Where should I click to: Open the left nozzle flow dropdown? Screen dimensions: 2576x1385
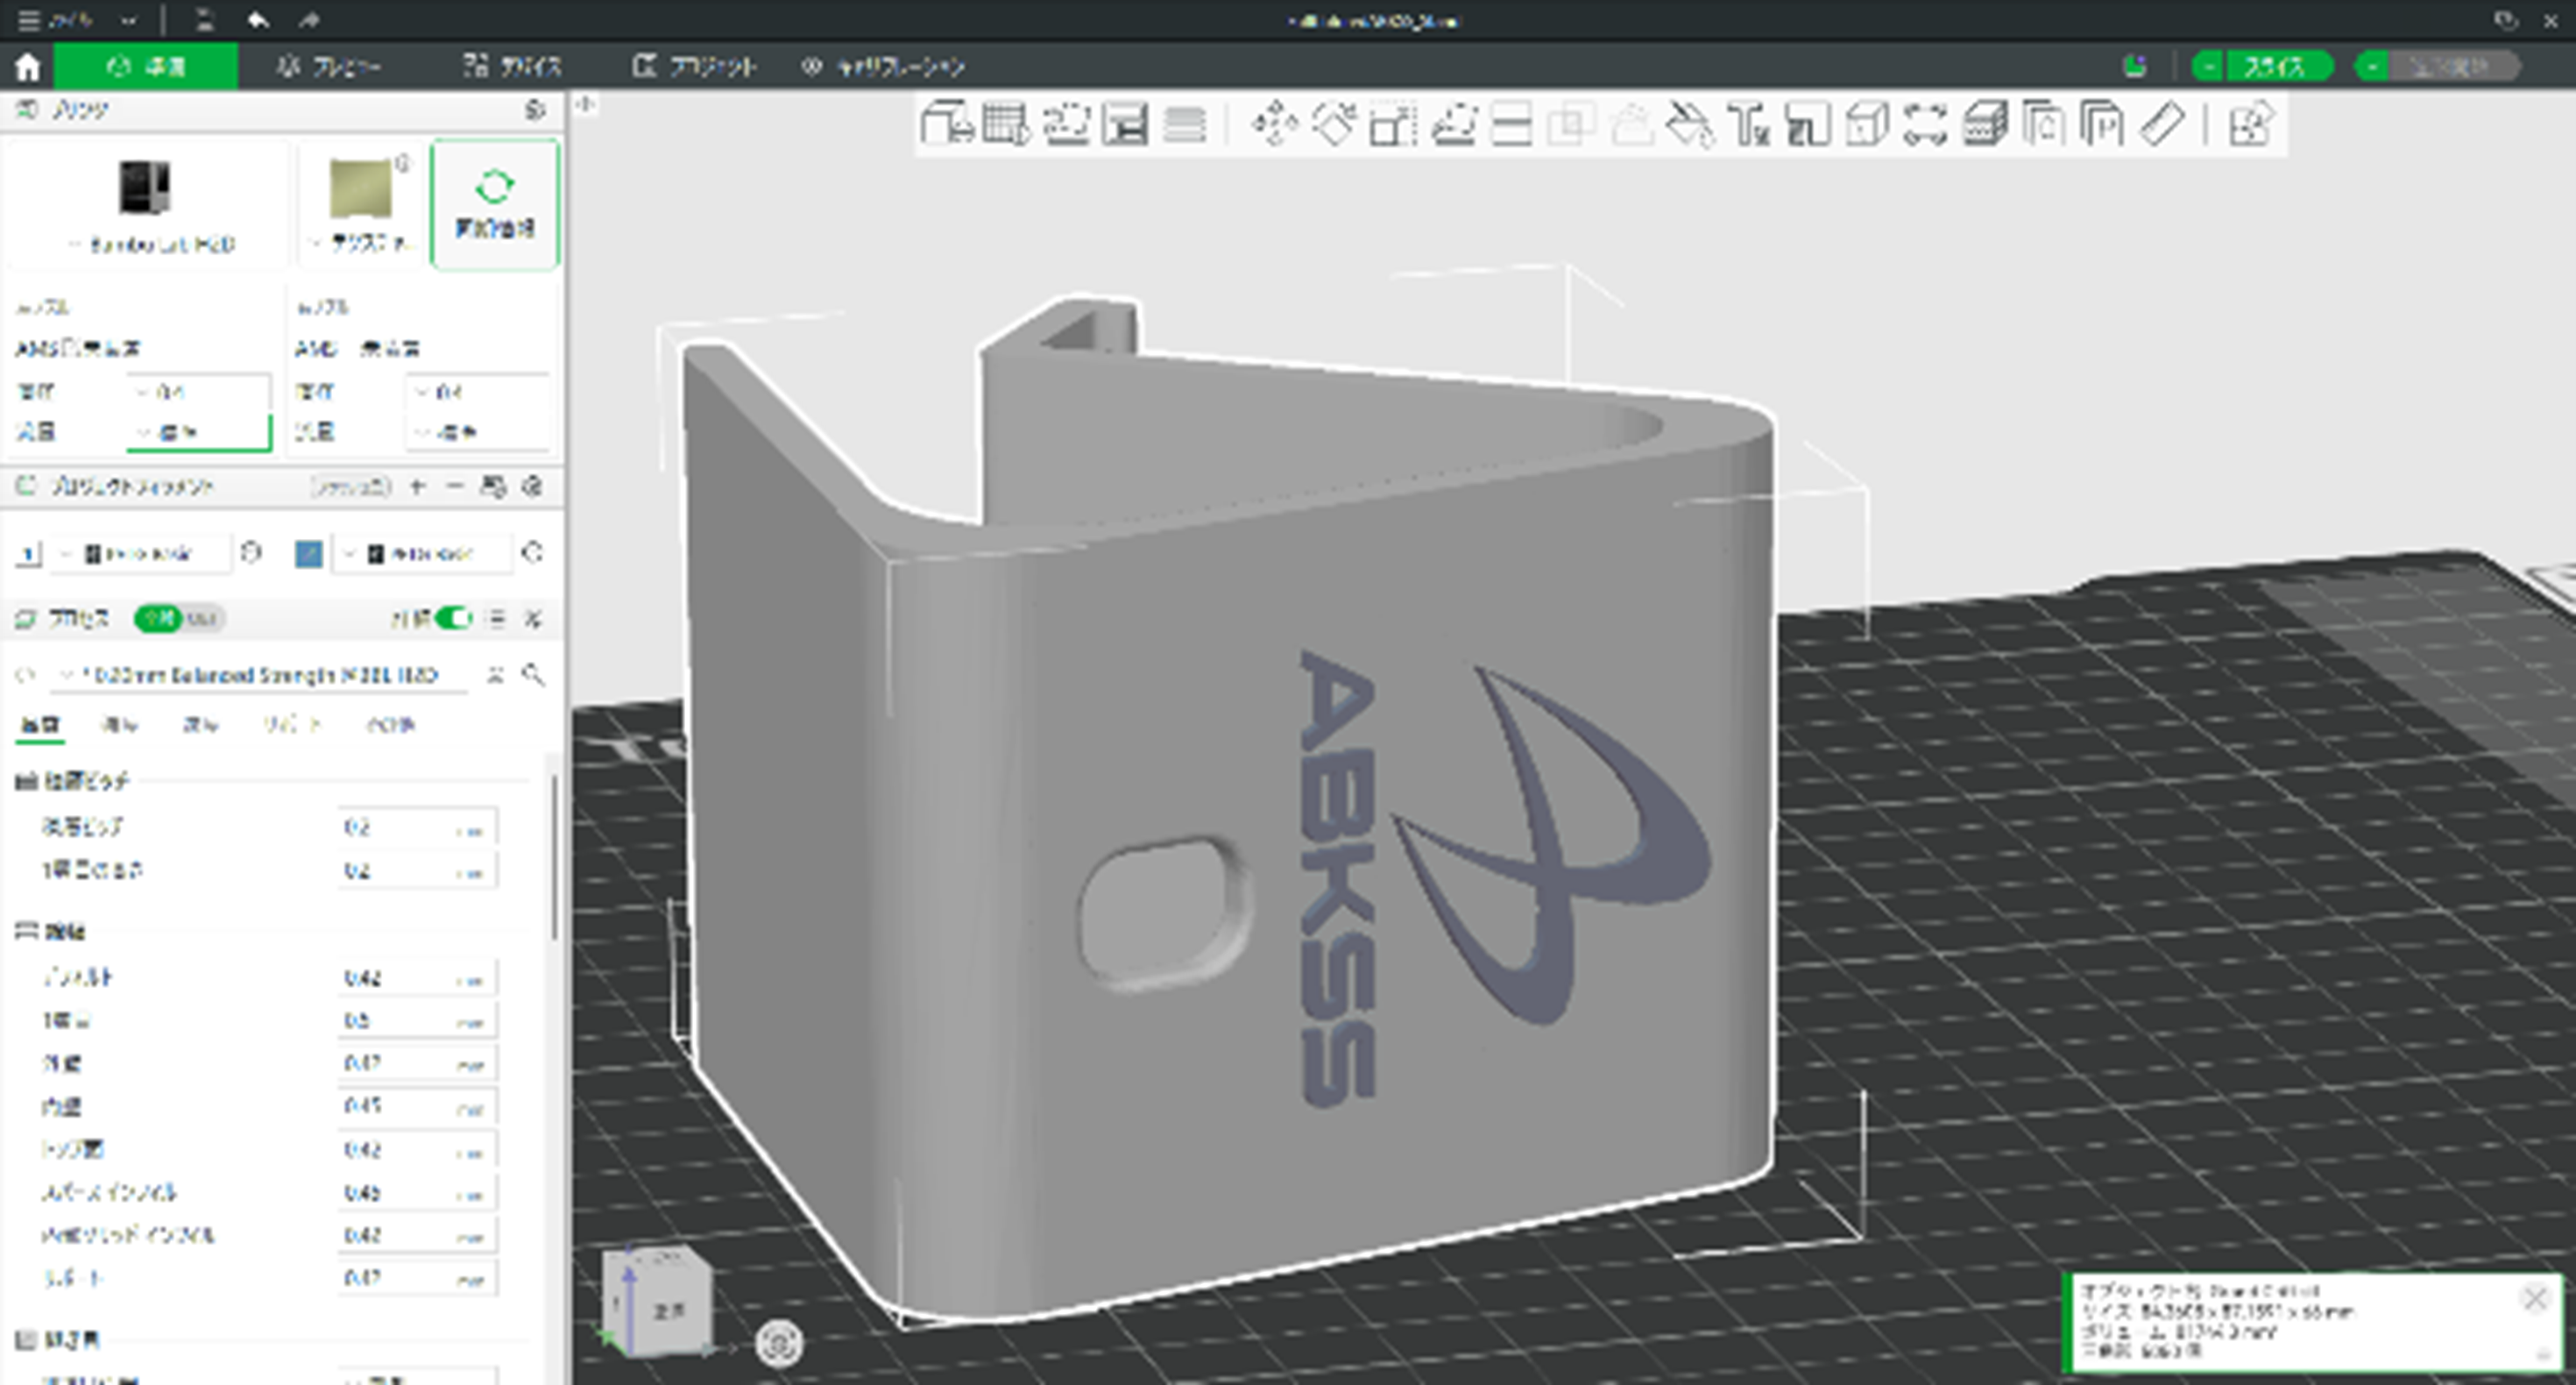coord(198,432)
